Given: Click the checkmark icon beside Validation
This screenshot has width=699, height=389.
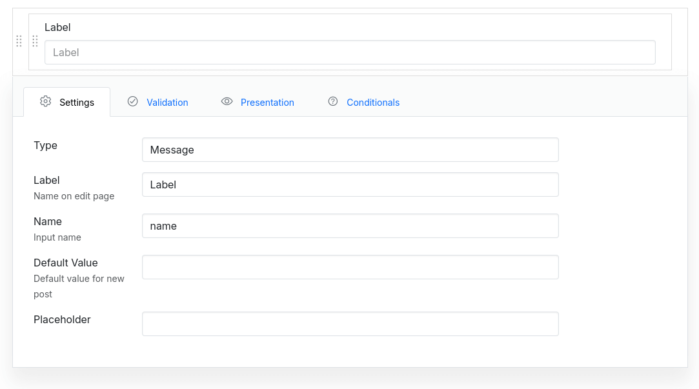Looking at the screenshot, I should pyautogui.click(x=133, y=101).
